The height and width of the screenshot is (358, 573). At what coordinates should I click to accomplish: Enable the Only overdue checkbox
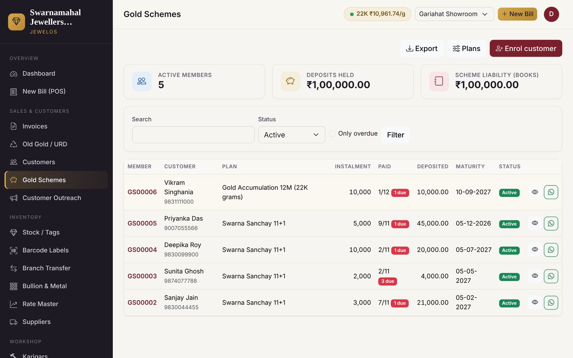332,134
